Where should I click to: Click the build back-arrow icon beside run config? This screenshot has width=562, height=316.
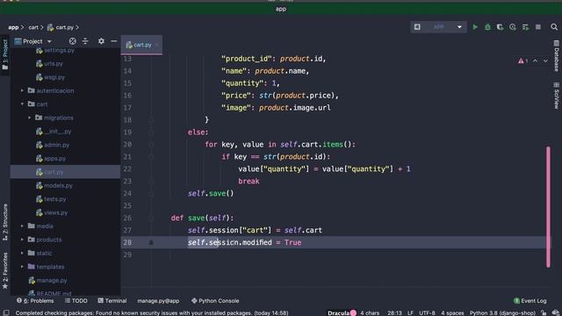(x=417, y=27)
